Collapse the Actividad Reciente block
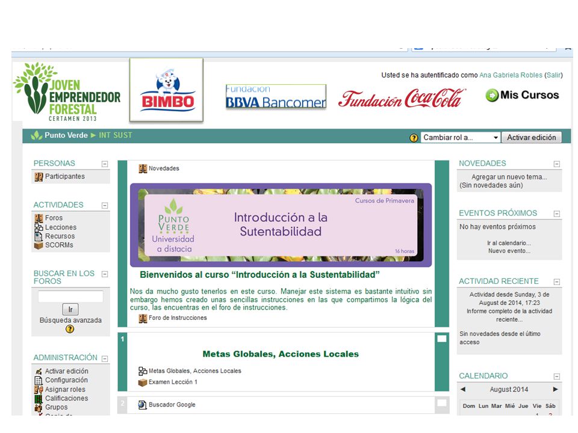This screenshot has height=433, width=578. (x=556, y=281)
